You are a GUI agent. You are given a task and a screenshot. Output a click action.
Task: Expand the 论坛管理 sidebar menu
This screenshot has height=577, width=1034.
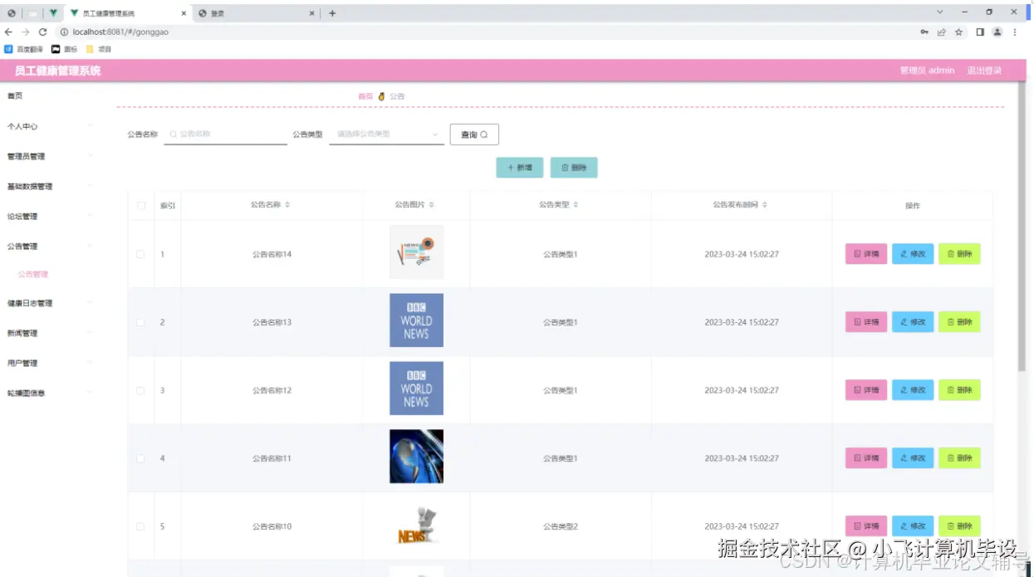(x=50, y=216)
